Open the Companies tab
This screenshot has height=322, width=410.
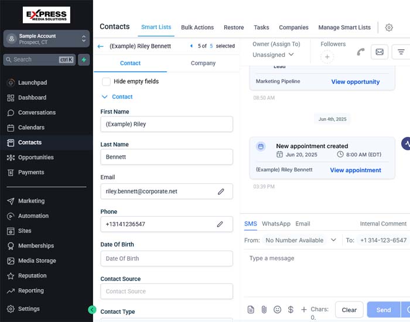(293, 28)
